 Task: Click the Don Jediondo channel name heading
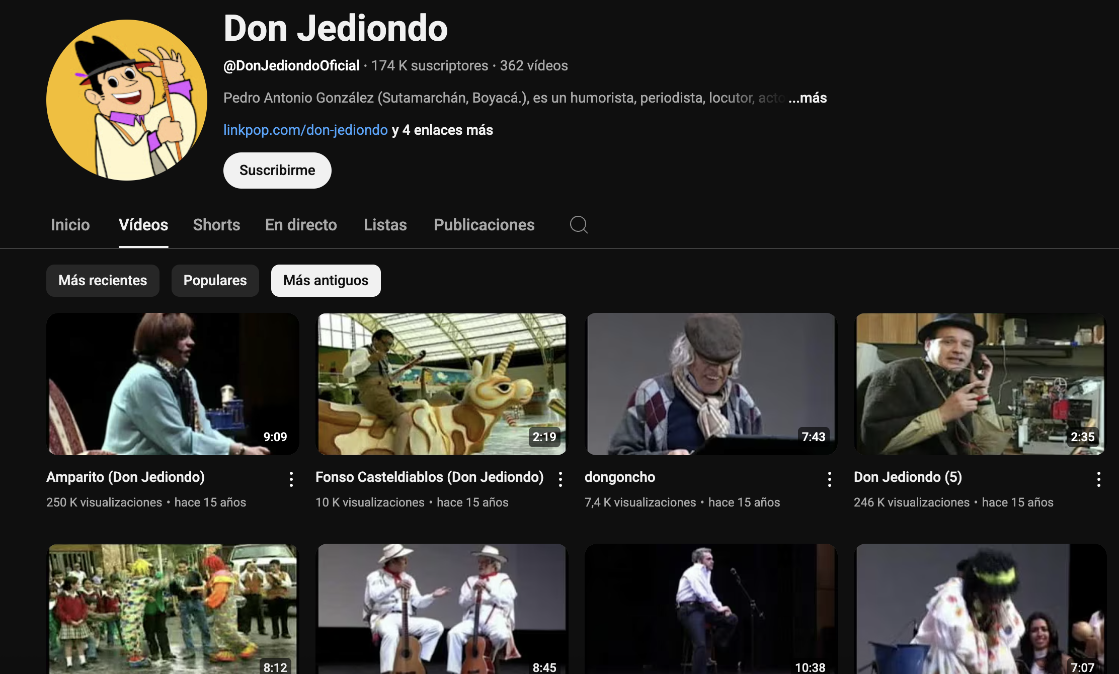pos(336,28)
